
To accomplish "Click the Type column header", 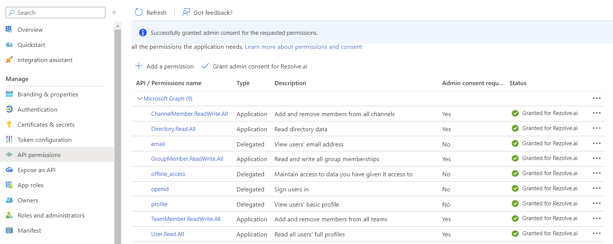I will [x=243, y=83].
